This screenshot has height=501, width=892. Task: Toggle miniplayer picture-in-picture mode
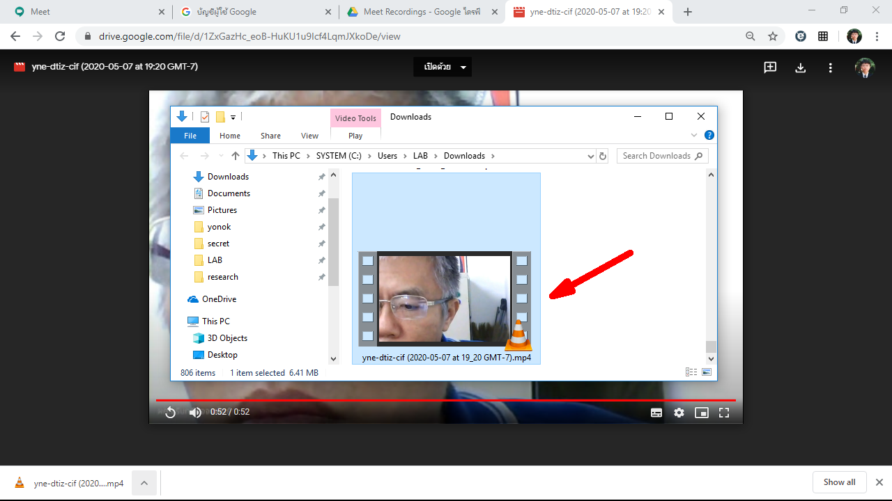tap(702, 413)
